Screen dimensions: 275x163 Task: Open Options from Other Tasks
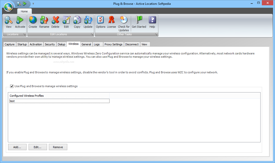coord(100,22)
